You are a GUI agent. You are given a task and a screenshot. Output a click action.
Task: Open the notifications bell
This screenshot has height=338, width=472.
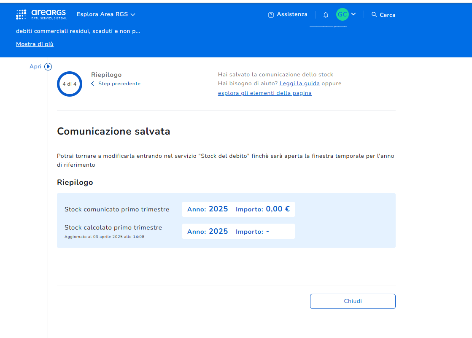coord(326,15)
